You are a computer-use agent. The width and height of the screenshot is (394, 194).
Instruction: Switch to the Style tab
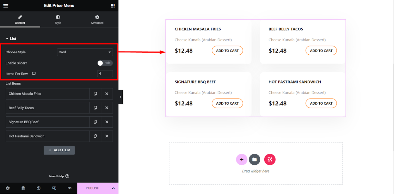coord(58,19)
